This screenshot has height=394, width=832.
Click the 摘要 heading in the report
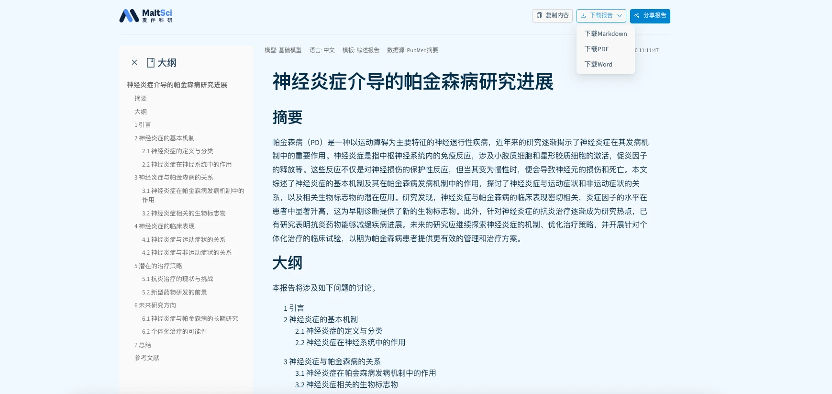click(288, 117)
